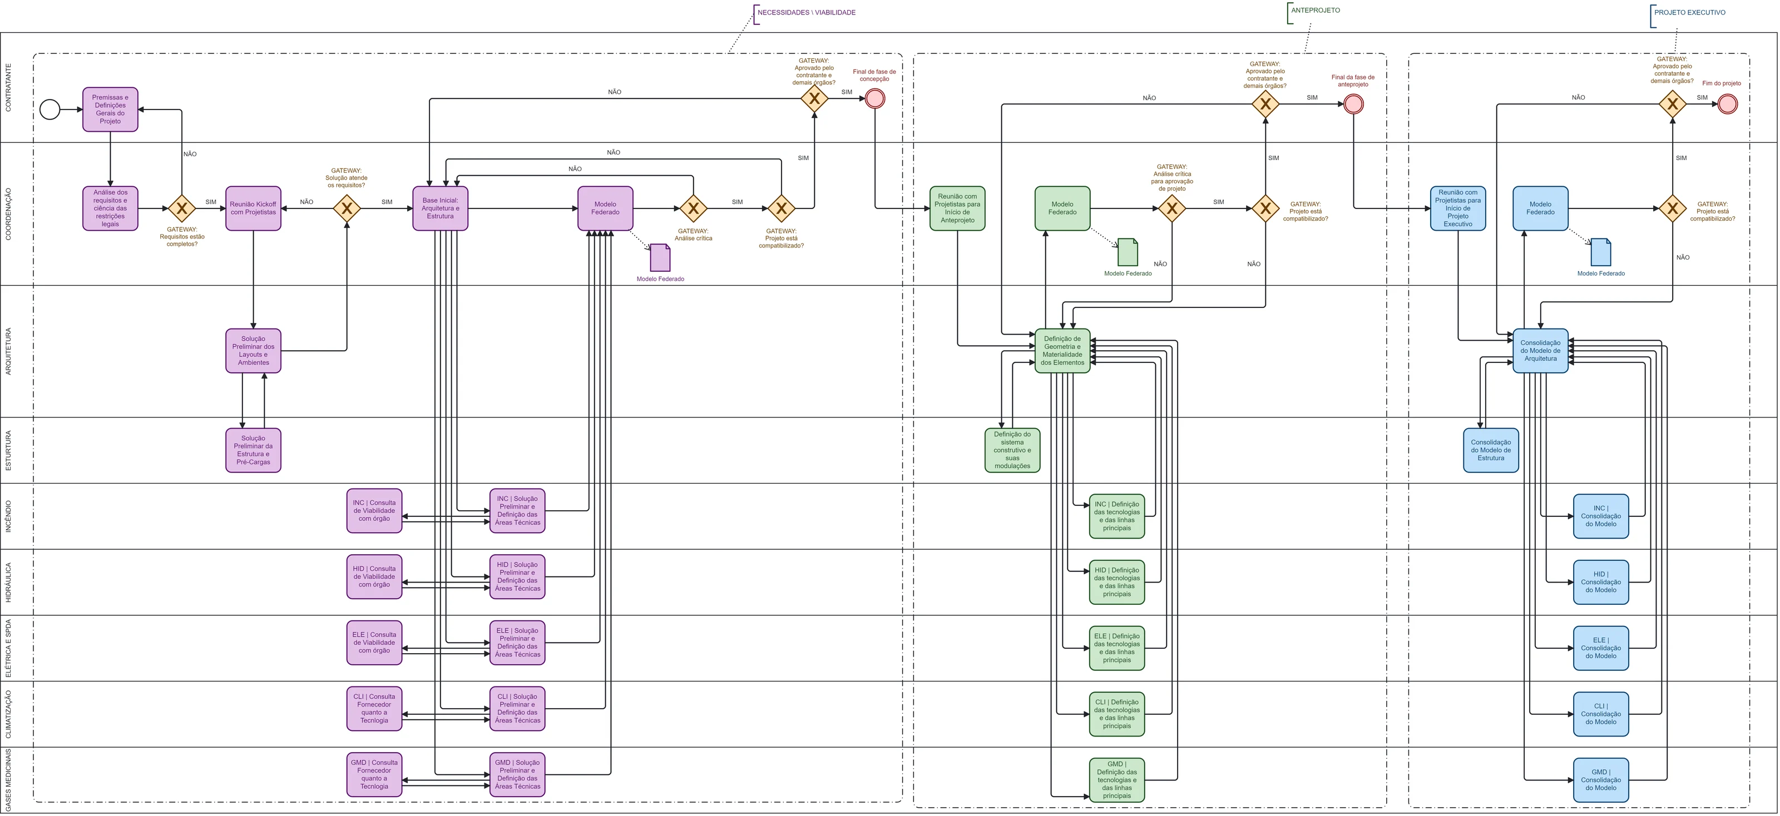The height and width of the screenshot is (816, 1780).
Task: Select Anteprojeto's 'Projeto está compatibilizado?' gateway diamond
Action: pyautogui.click(x=1265, y=208)
